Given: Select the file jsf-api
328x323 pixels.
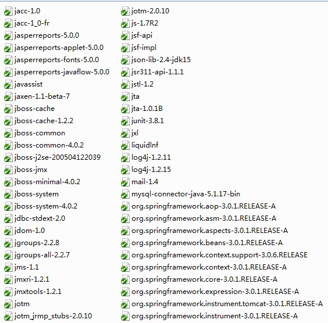Looking at the screenshot, I should (142, 35).
